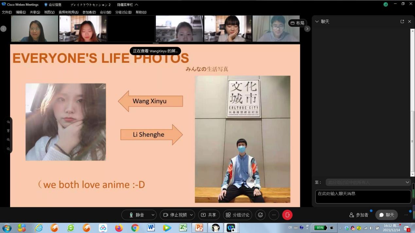Viewport: 415px width, 233px height.
Task: Click the zoom out magnifier icon
Action: tap(8, 149)
